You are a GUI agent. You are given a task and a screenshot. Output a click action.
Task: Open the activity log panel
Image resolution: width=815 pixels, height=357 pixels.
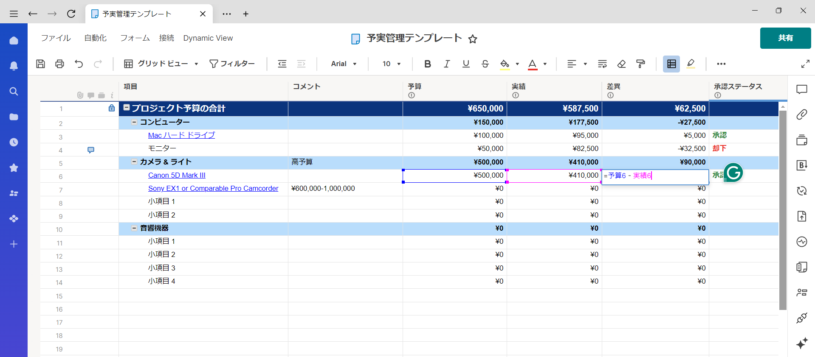point(801,242)
